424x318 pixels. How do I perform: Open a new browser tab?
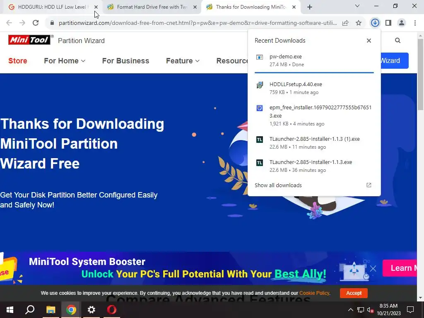point(310,7)
